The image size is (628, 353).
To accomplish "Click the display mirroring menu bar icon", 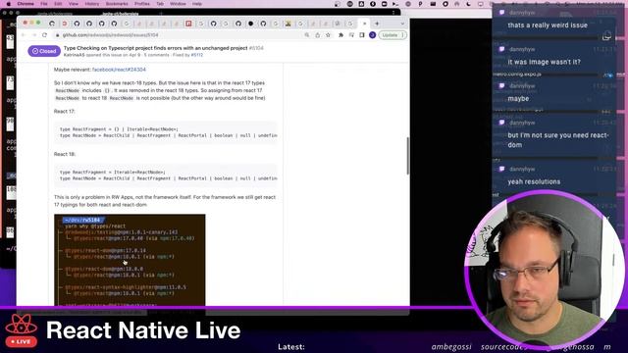I will pos(481,4).
